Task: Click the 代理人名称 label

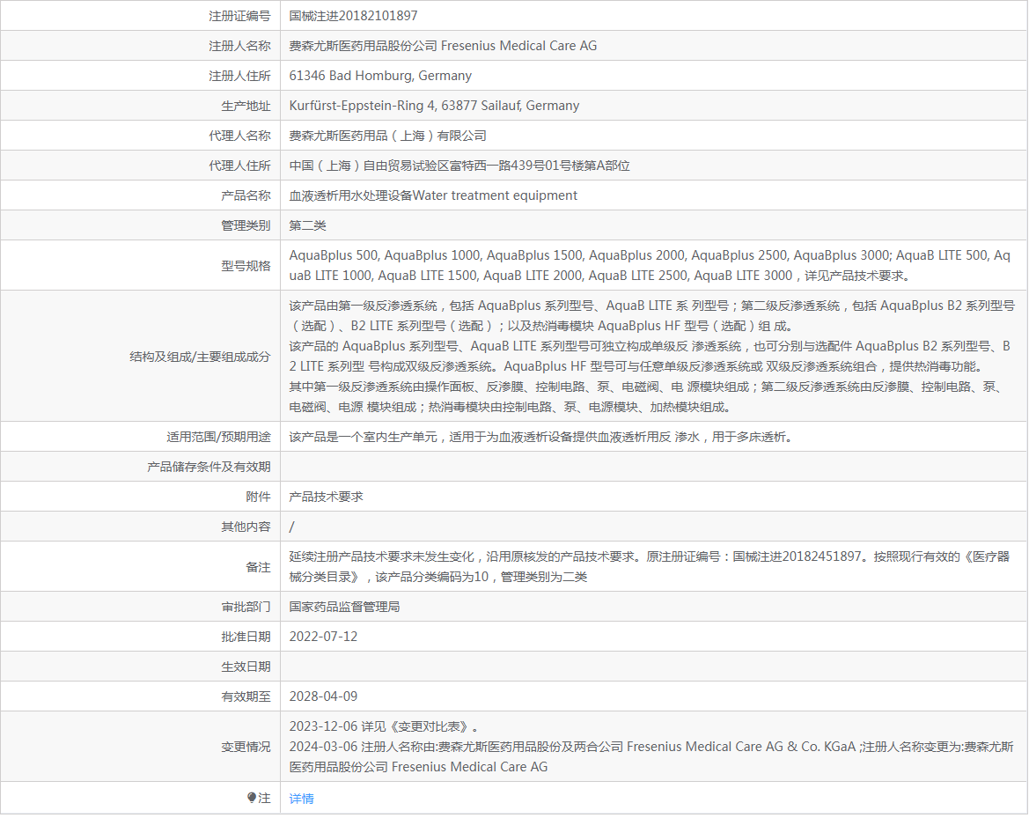Action: [x=239, y=136]
